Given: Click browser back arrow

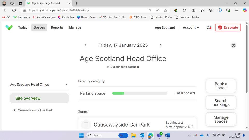Looking at the screenshot, I should pyautogui.click(x=5, y=10).
